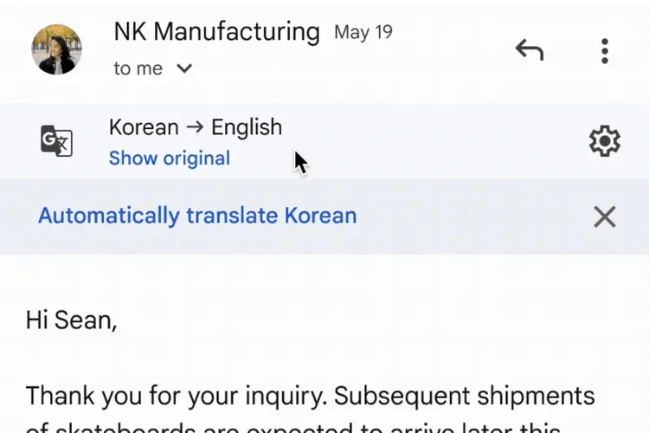Open the three-dot more options menu
This screenshot has height=433, width=649.
(x=605, y=50)
